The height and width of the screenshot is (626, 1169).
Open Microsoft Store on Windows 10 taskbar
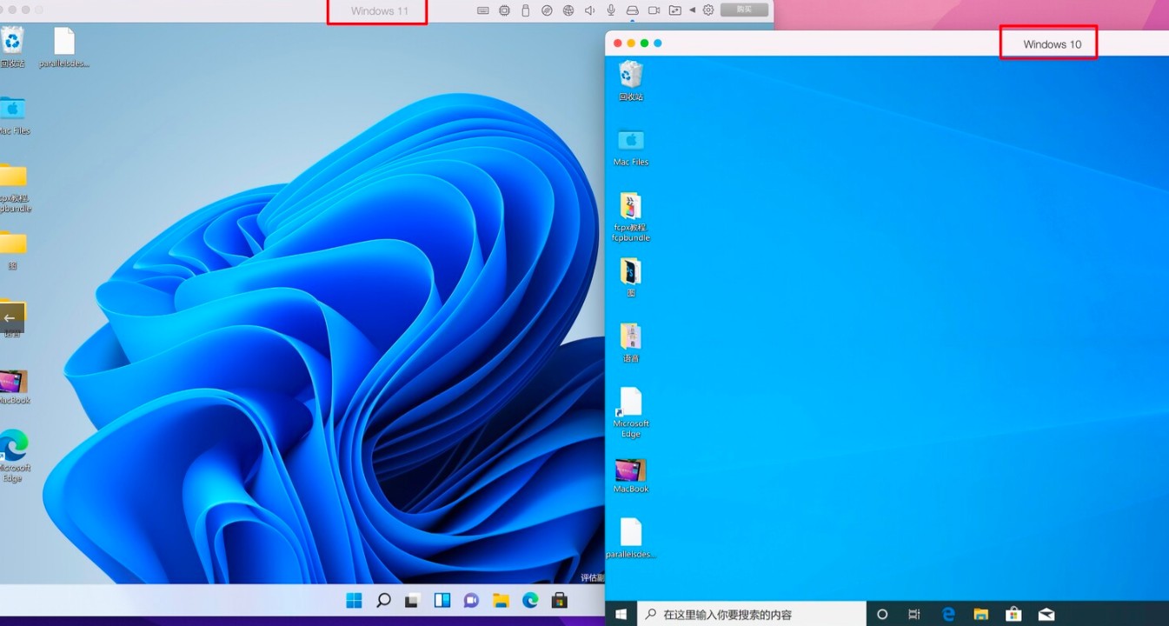(1013, 614)
